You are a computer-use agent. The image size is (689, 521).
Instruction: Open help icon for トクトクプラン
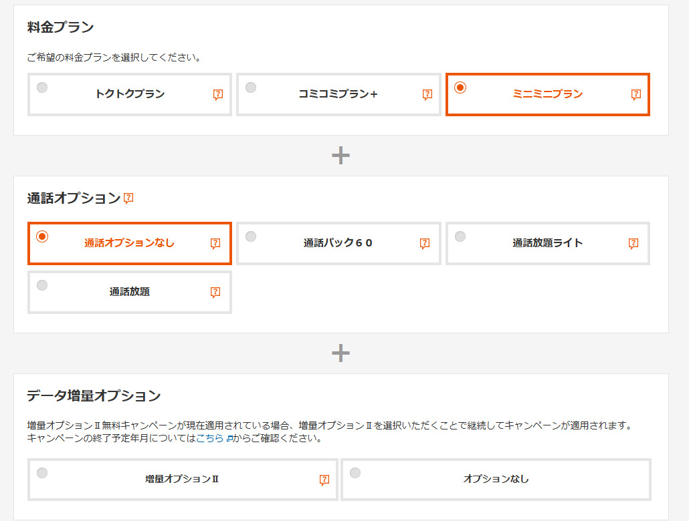tap(218, 95)
